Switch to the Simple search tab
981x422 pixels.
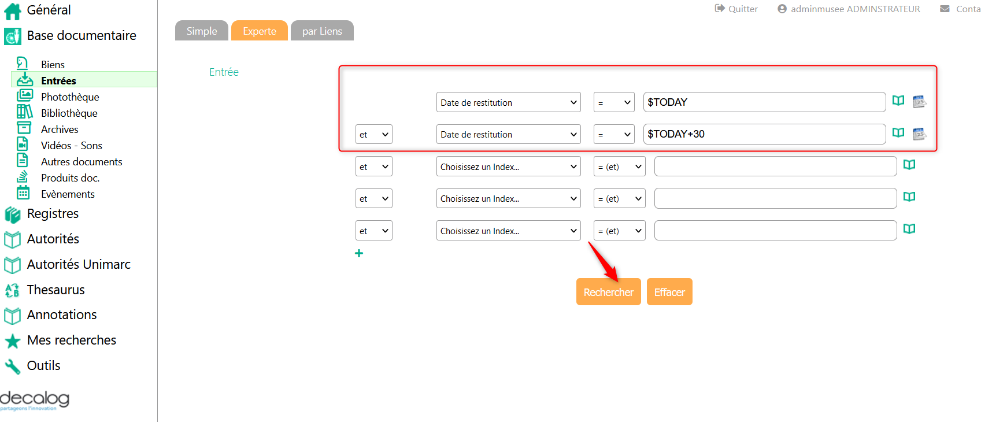click(201, 31)
